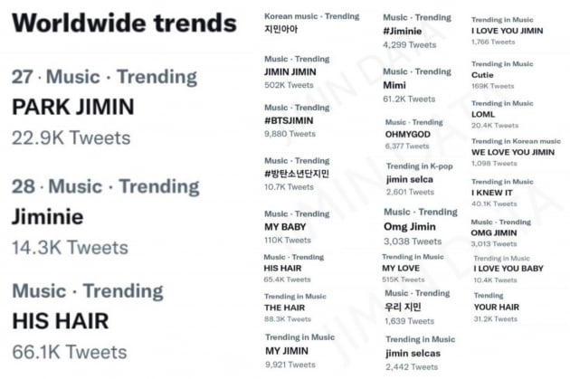
Task: Click the #Jiminie hashtag trend
Action: click(403, 32)
